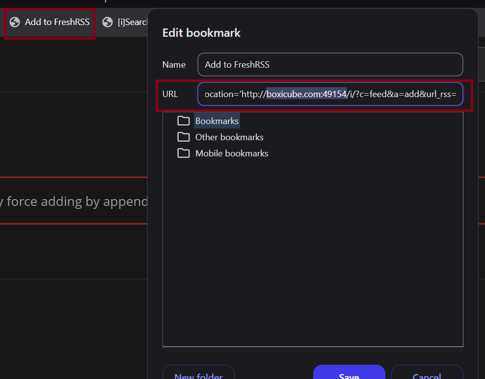
Task: Save the edited bookmark
Action: pos(349,372)
